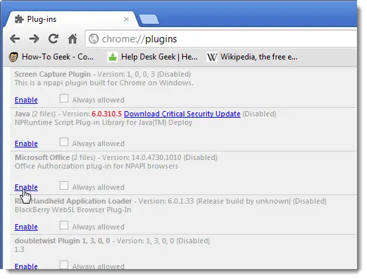This screenshot has width=367, height=279.
Task: Close the Plug-ins tab
Action: coord(127,19)
